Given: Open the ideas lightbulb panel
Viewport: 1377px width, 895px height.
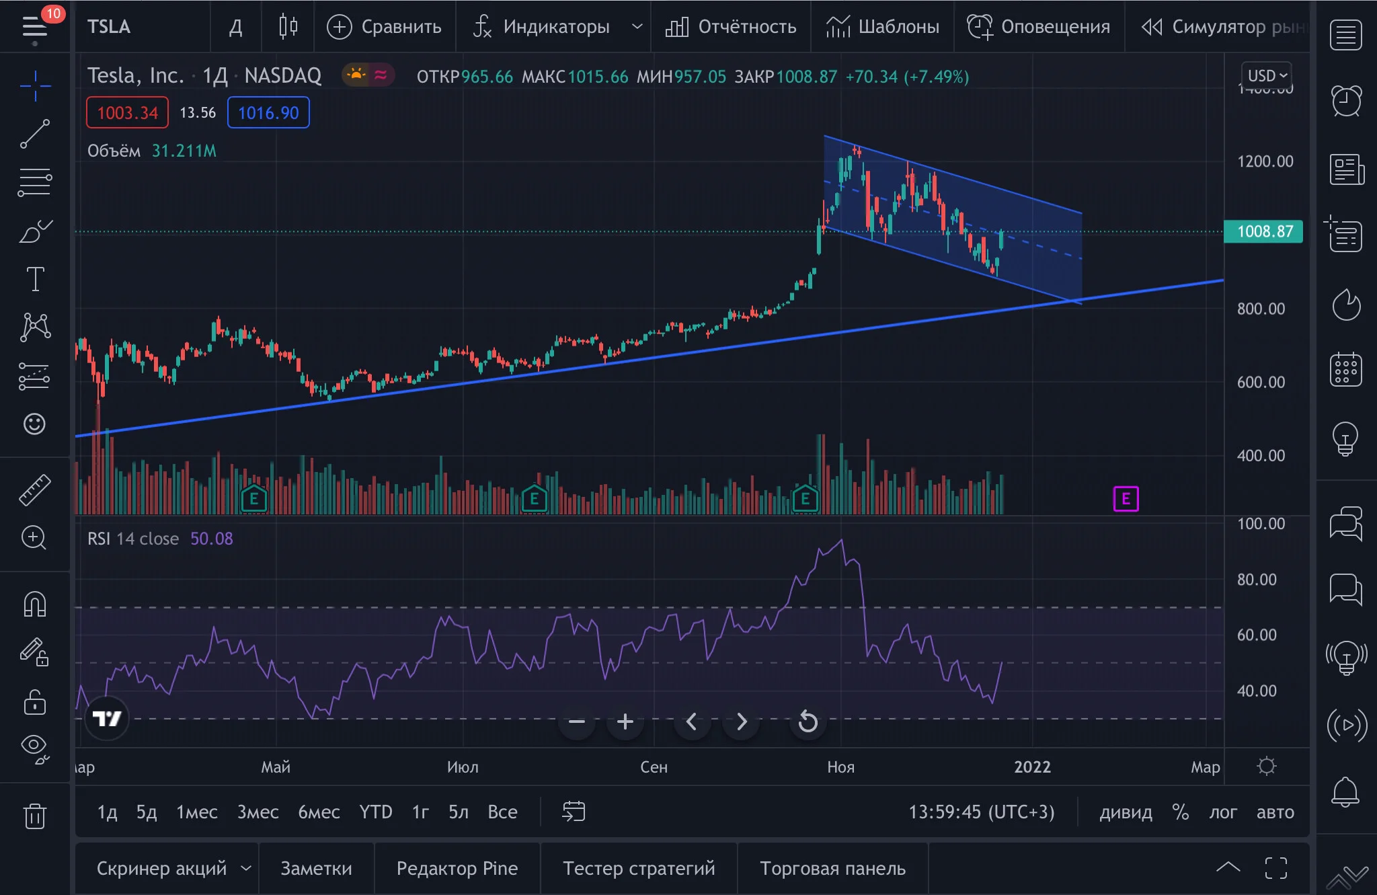Looking at the screenshot, I should click(x=1346, y=438).
